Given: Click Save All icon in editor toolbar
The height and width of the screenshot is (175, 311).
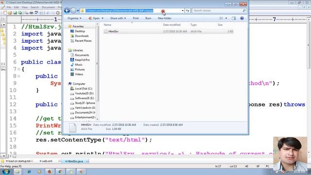Looking at the screenshot, I should pyautogui.click(x=20, y=13).
